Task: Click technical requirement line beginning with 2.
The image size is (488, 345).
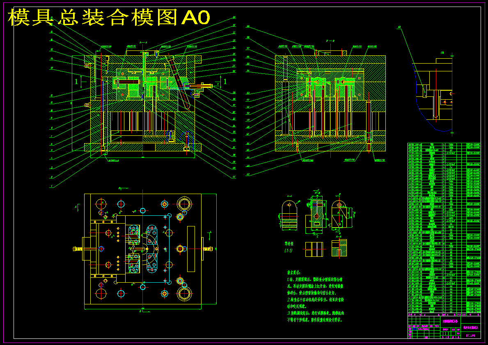Action: coord(315,299)
